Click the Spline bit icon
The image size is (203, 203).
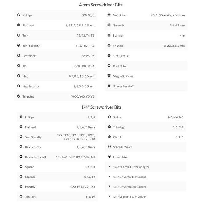click(109, 117)
